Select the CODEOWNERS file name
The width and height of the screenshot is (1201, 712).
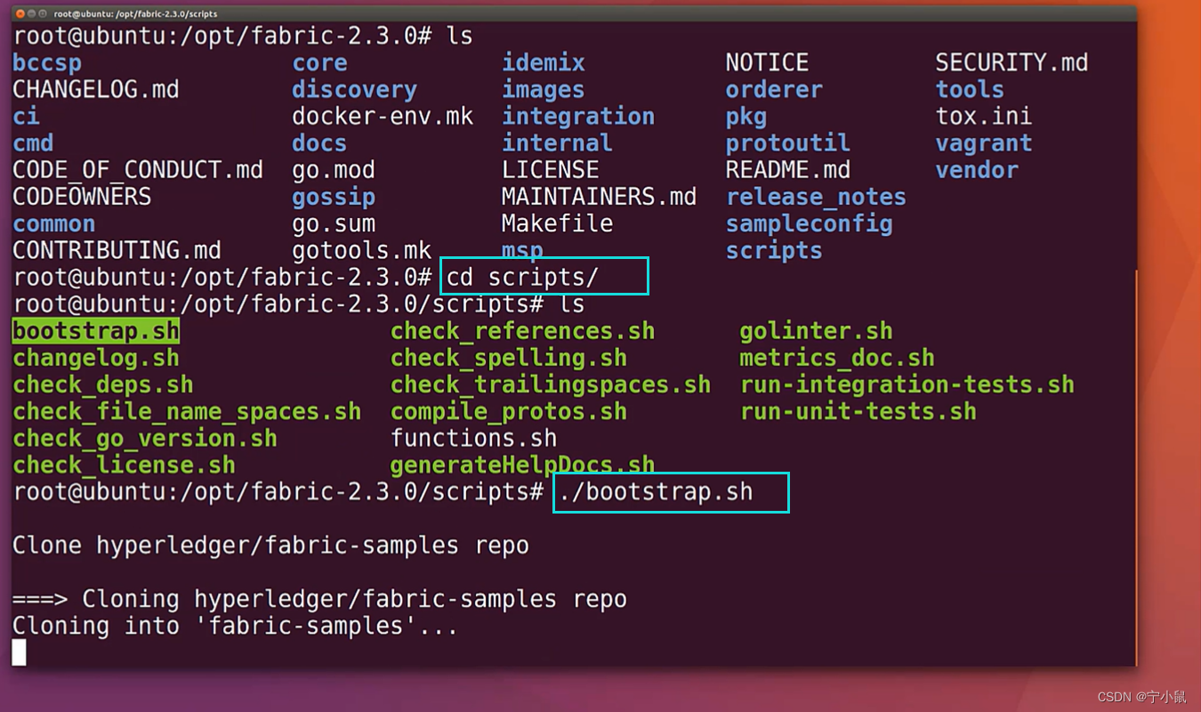[x=82, y=197]
